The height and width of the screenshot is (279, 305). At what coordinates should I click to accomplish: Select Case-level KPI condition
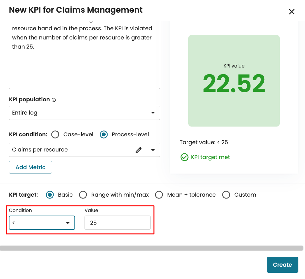point(55,134)
